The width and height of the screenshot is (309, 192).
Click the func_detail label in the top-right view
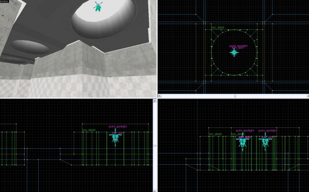[217, 28]
